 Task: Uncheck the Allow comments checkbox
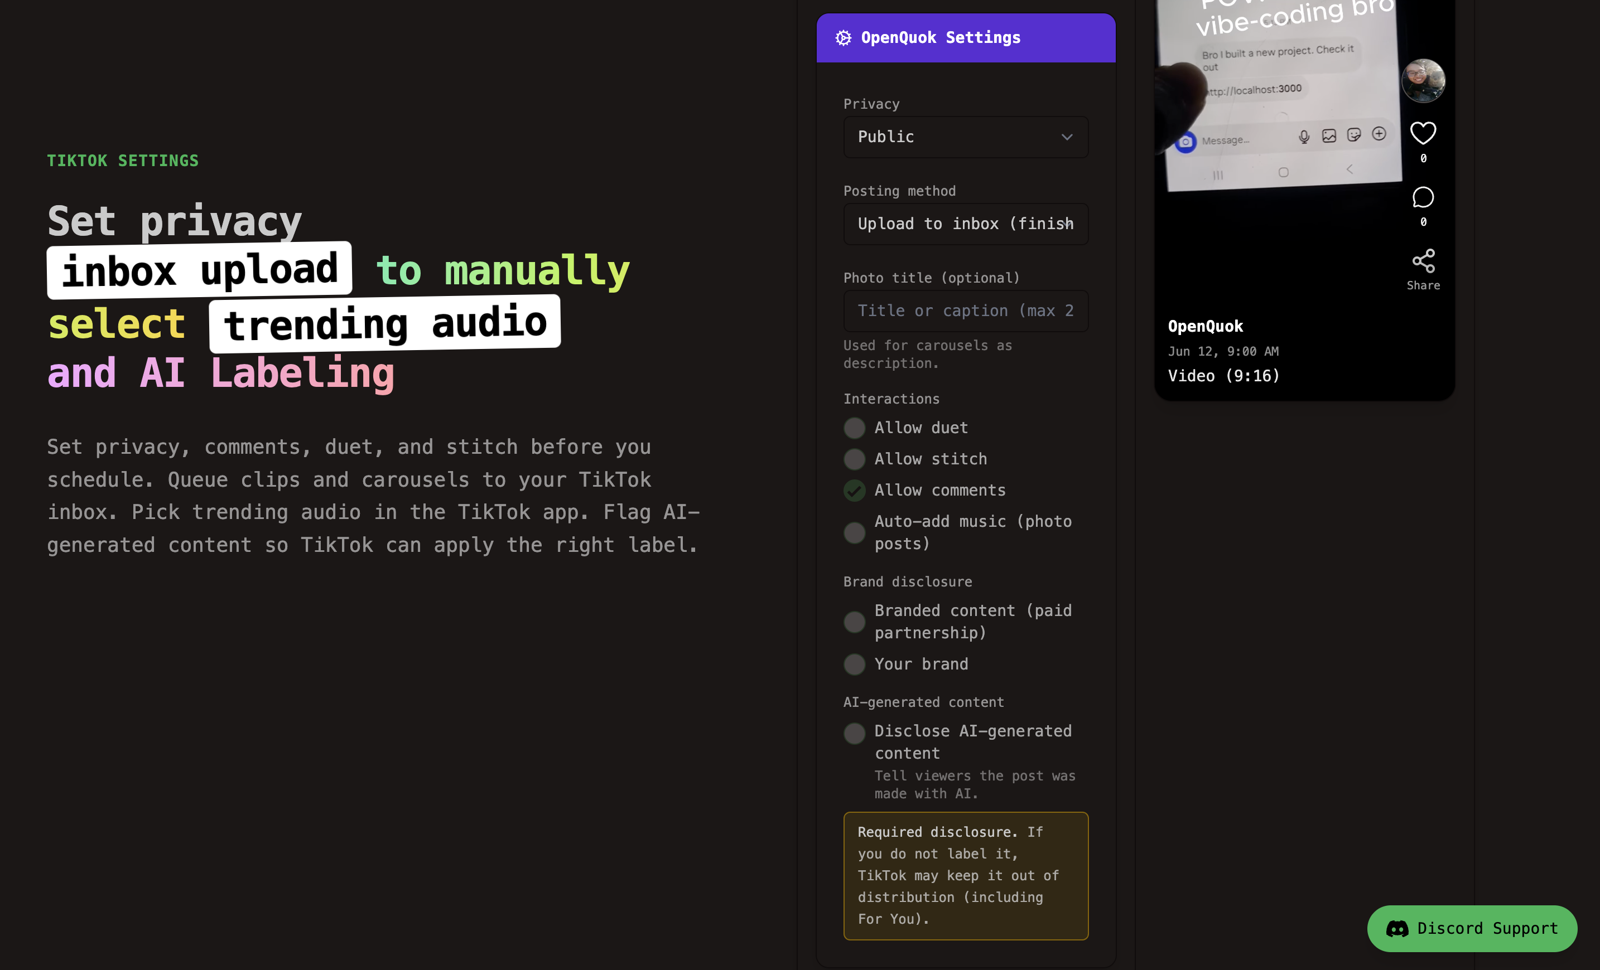pyautogui.click(x=854, y=491)
